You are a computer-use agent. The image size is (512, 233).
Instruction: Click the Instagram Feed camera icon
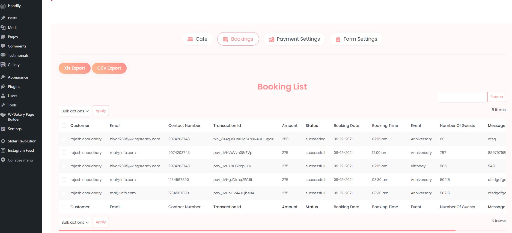coord(3,150)
